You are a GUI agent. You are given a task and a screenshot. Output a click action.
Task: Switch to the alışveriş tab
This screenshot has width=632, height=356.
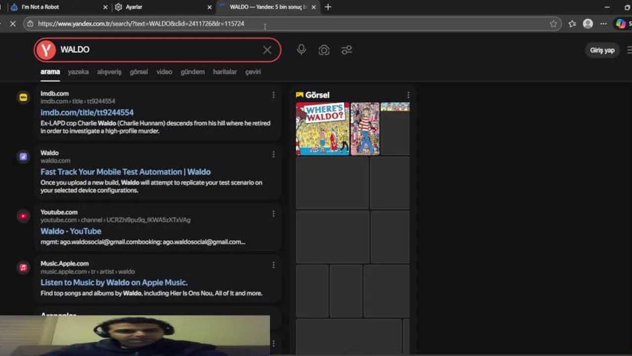click(x=109, y=72)
